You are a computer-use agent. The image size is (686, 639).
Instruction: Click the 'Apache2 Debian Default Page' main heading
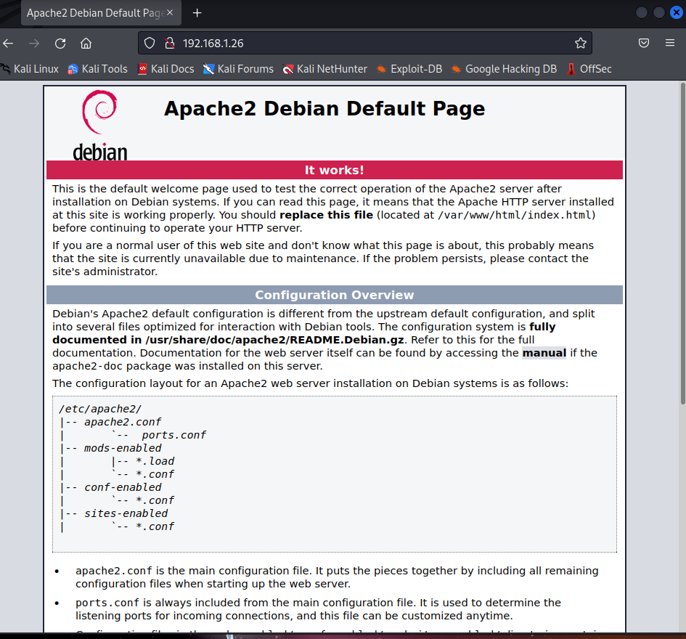(x=324, y=108)
